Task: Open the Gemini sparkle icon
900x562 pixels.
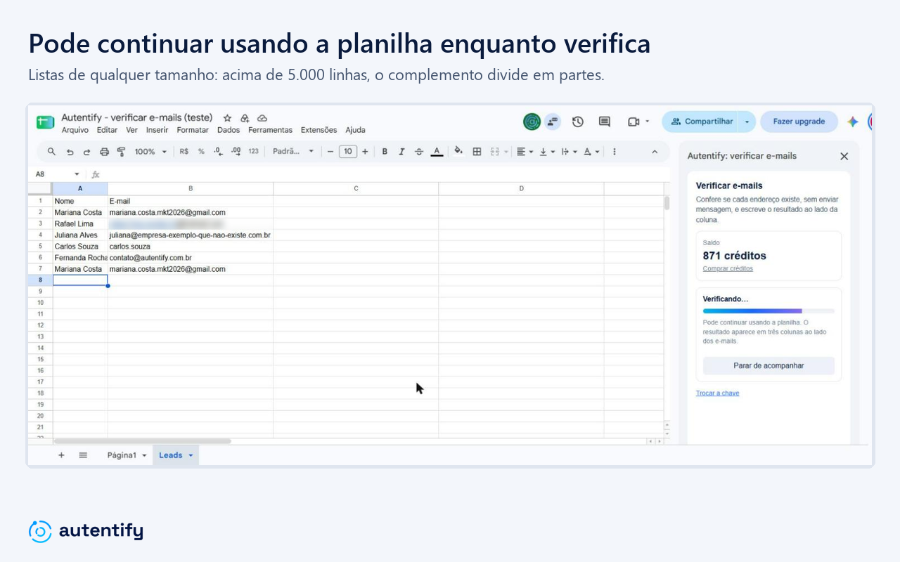Action: click(853, 122)
